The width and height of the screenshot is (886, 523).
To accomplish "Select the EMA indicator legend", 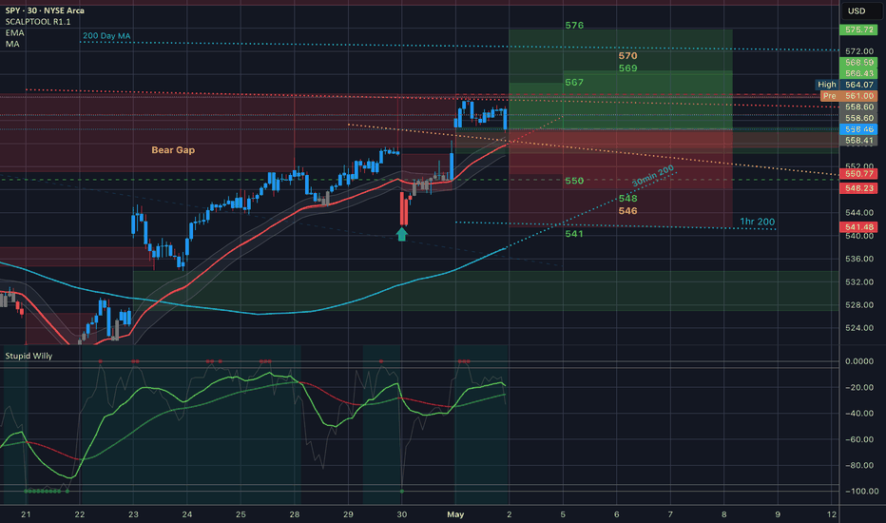I will coord(14,32).
